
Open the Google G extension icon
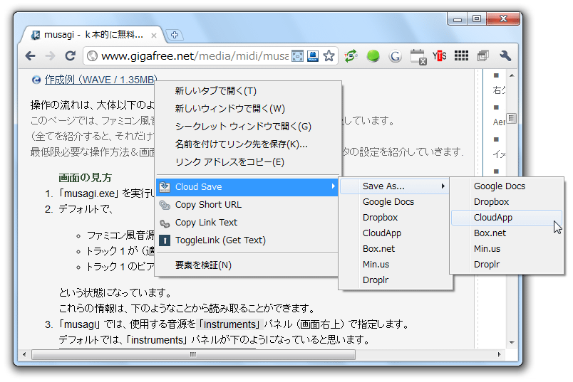click(395, 56)
